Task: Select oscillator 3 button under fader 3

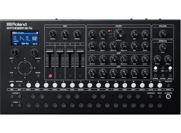Action: [x=70, y=76]
